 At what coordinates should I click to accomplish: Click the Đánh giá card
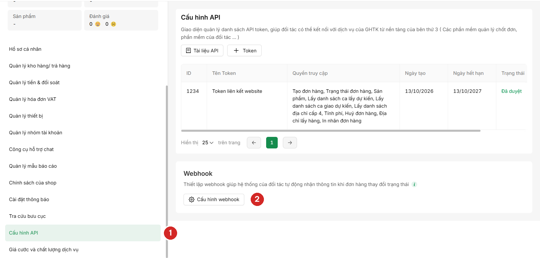pos(121,20)
